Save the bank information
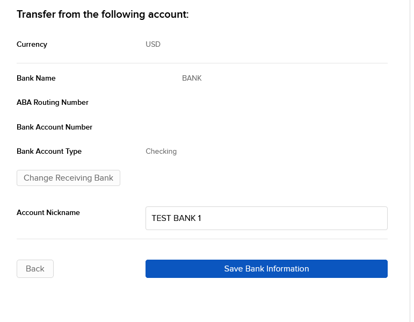 point(266,269)
